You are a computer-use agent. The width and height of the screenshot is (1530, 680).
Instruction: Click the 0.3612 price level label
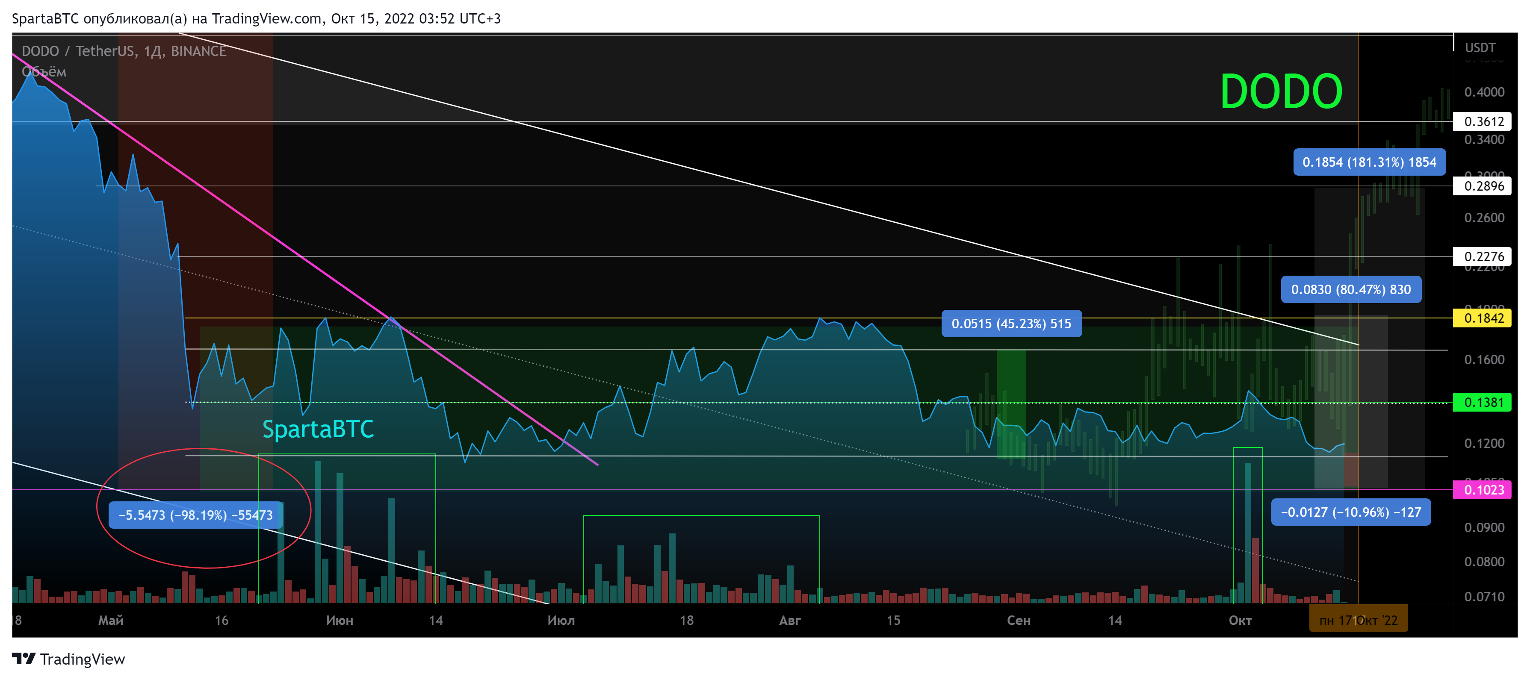1483,122
